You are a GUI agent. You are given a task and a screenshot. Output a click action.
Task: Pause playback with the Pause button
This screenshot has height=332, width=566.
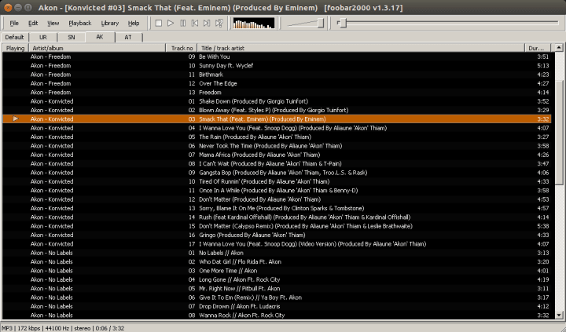pos(182,23)
